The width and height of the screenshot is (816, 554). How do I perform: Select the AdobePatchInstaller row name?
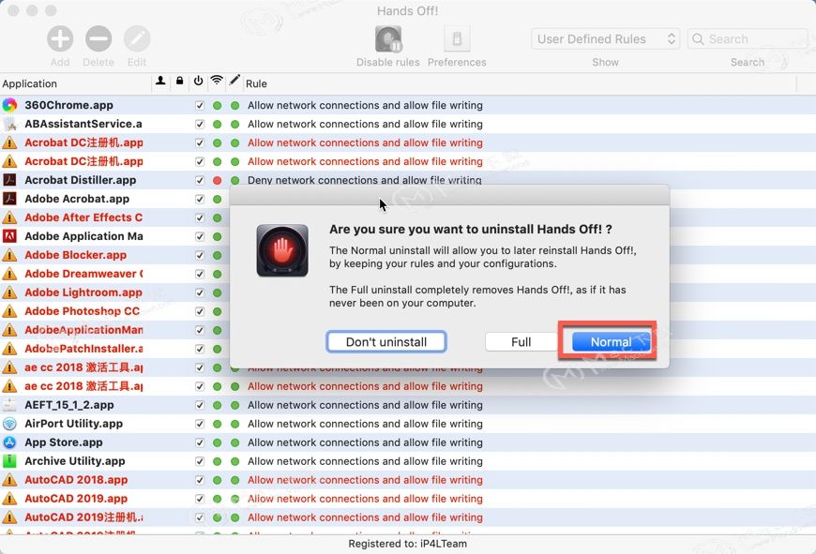pyautogui.click(x=83, y=349)
